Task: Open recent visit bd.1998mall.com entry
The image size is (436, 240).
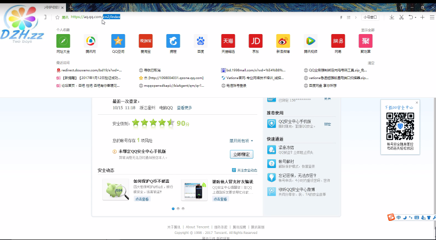Action: click(x=253, y=70)
